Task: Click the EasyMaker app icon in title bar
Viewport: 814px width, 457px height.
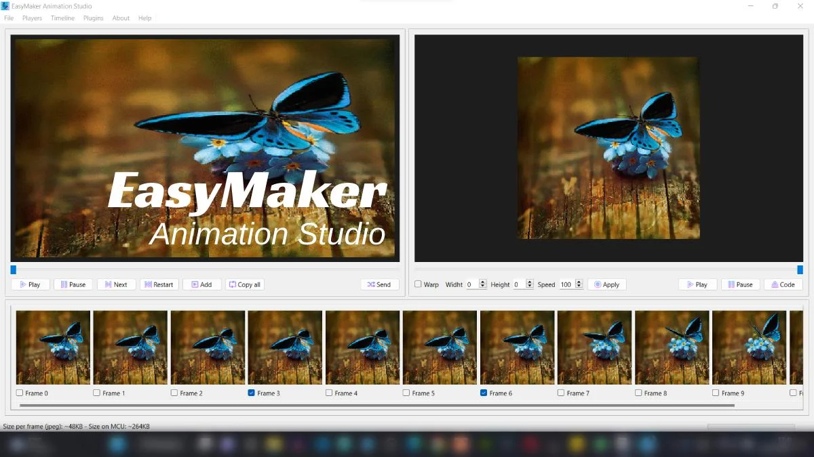Action: 5,6
